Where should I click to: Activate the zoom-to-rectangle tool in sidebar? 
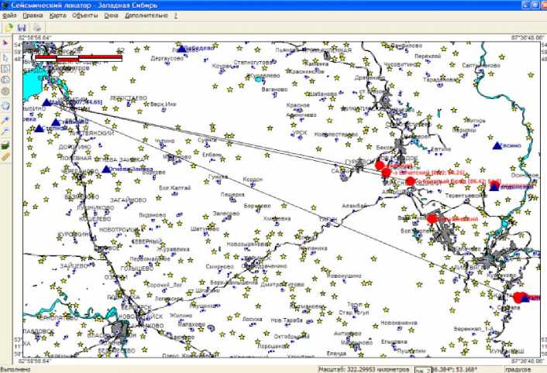click(5, 69)
